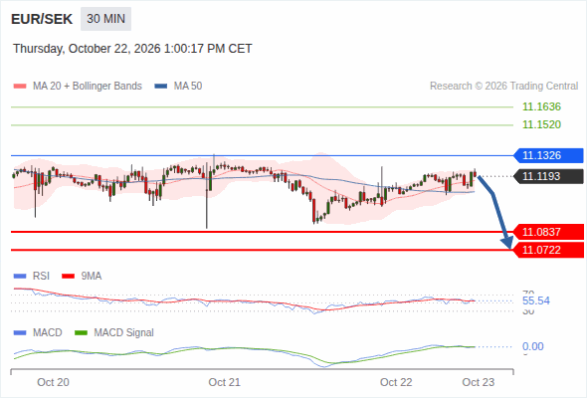
Task: Click the 11.1326 blue pivot price tag
Action: pos(548,155)
